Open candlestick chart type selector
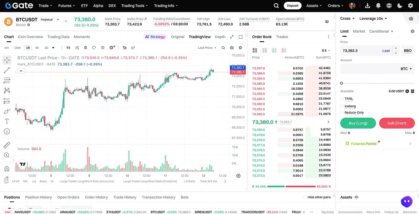The width and height of the screenshot is (419, 214). tap(68, 48)
